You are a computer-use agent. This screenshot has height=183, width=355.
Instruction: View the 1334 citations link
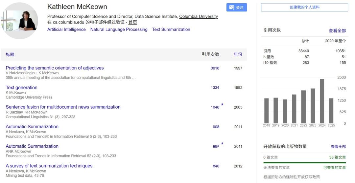pos(215,88)
